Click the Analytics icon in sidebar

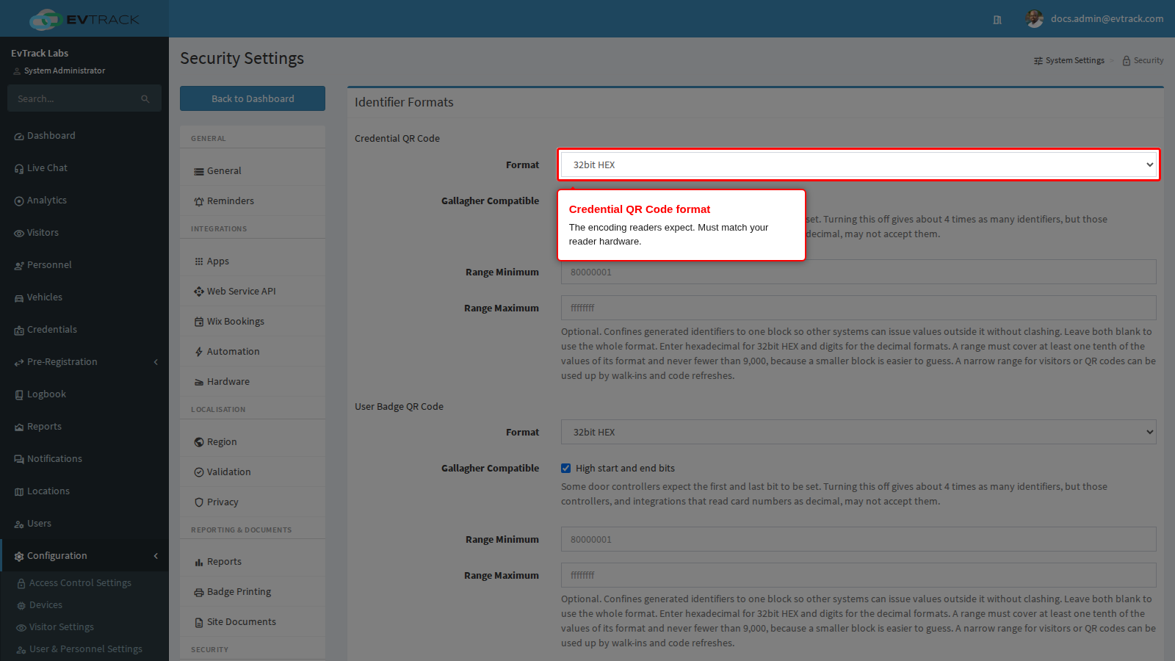click(x=19, y=201)
